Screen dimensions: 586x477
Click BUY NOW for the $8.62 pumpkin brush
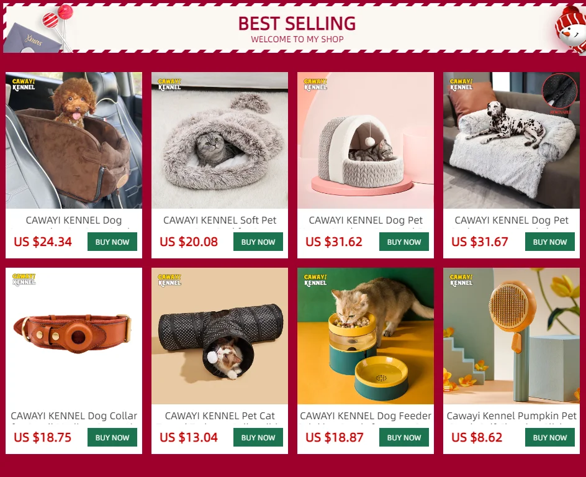pyautogui.click(x=550, y=437)
